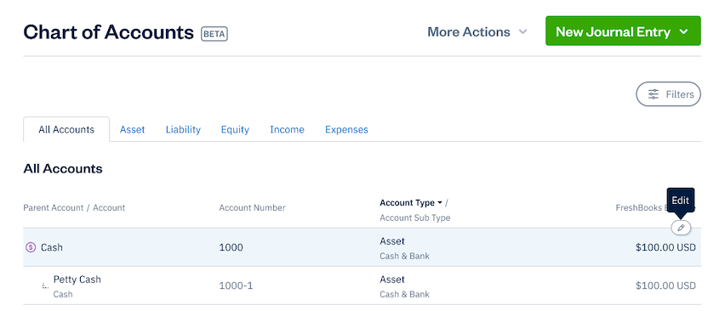This screenshot has height=311, width=725.
Task: Expand the New Journal Entry chevron
Action: pos(684,31)
